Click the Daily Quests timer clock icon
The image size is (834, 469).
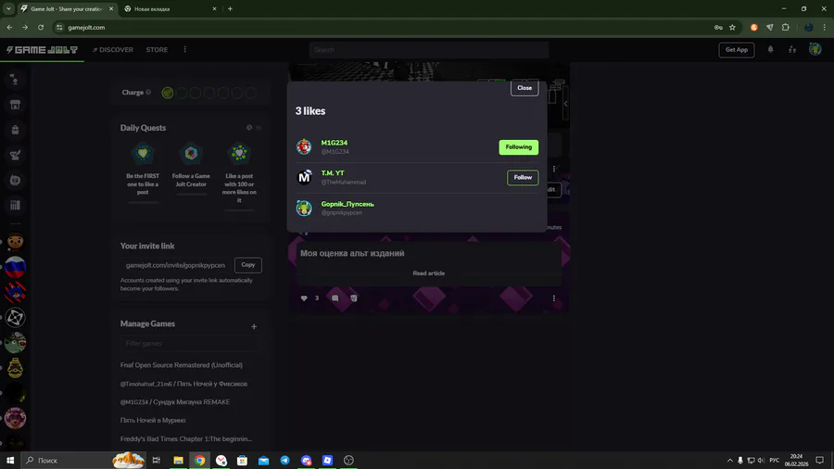tap(249, 128)
